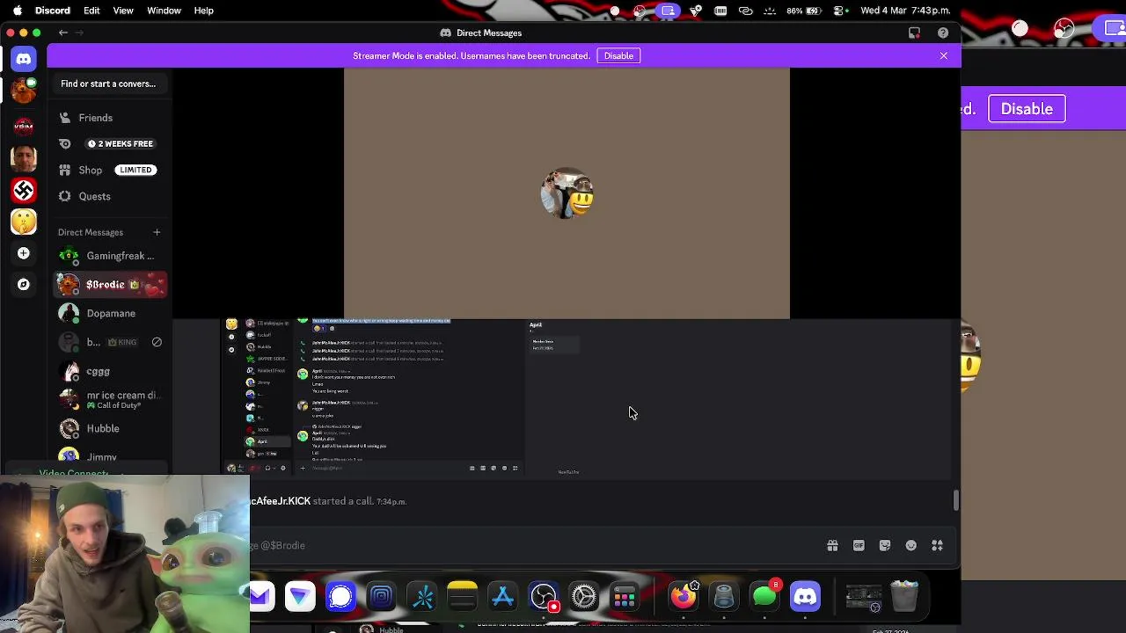Viewport: 1126px width, 633px height.
Task: Open the shushing emoji server icon
Action: [24, 222]
